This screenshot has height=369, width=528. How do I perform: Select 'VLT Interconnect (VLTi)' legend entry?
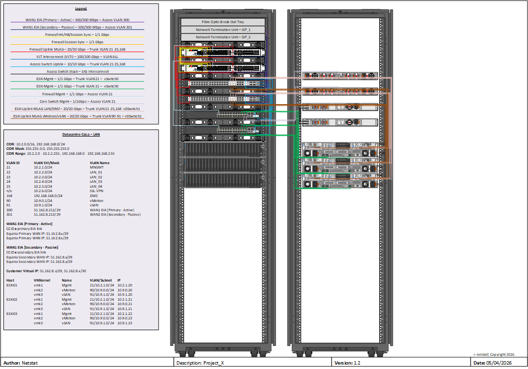(77, 57)
